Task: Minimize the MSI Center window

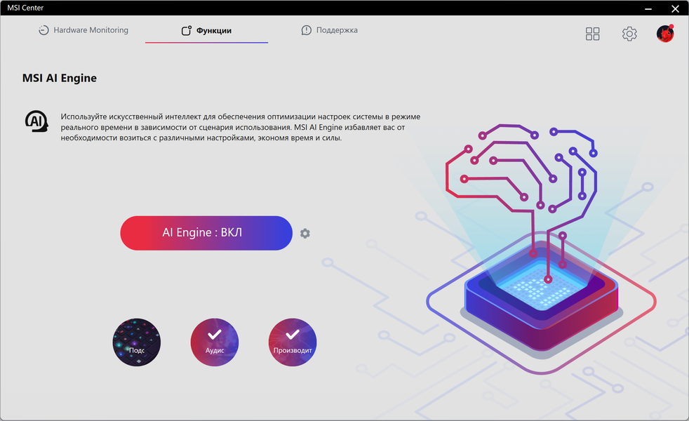Action: 648,8
